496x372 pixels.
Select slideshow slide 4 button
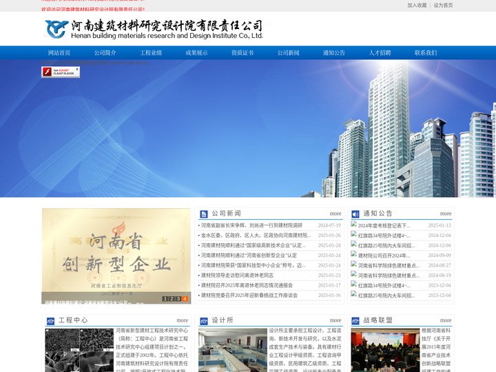point(185,298)
